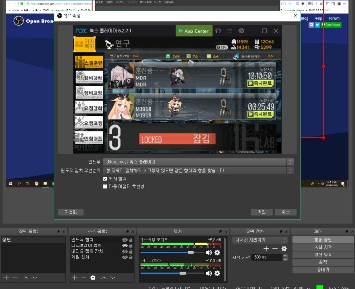This screenshot has height=289, width=355.
Task: Enable 다중 어댑터 호환성 checkbox
Action: click(105, 186)
